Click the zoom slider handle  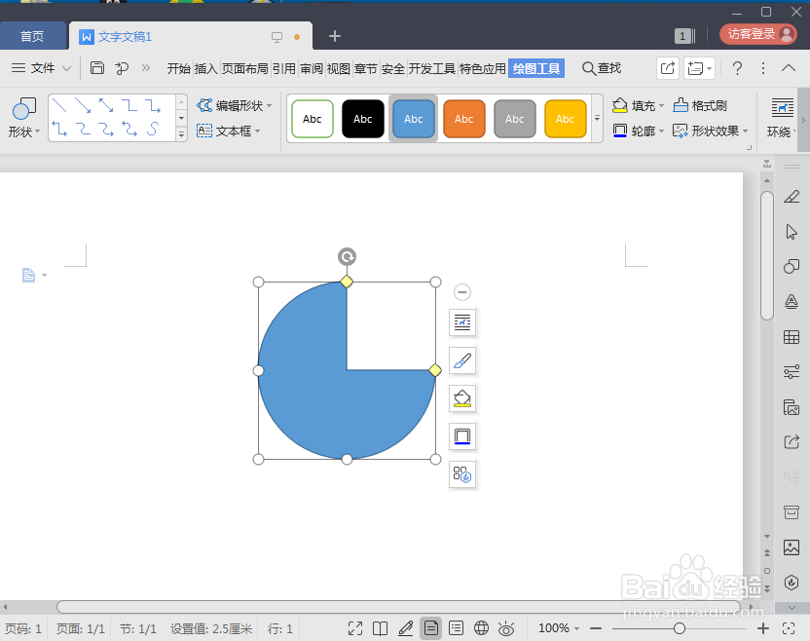click(x=680, y=628)
